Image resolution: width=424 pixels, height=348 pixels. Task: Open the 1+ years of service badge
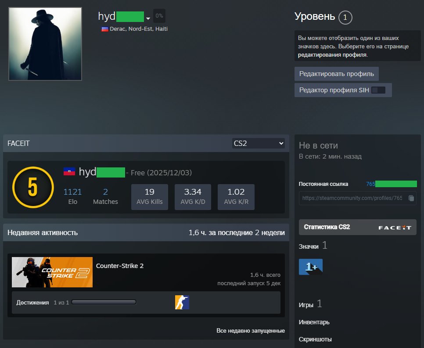[x=310, y=266]
